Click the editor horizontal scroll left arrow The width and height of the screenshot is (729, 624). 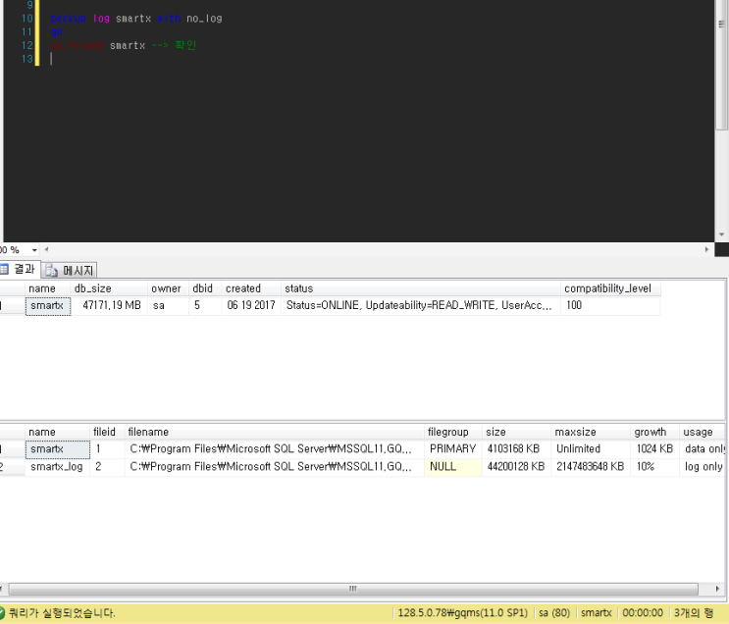tap(46, 249)
